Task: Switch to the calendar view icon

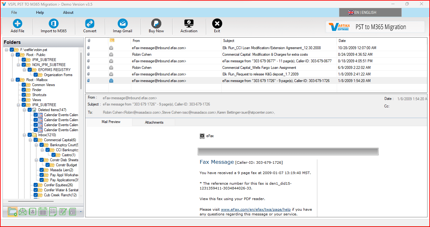Action: [43, 212]
